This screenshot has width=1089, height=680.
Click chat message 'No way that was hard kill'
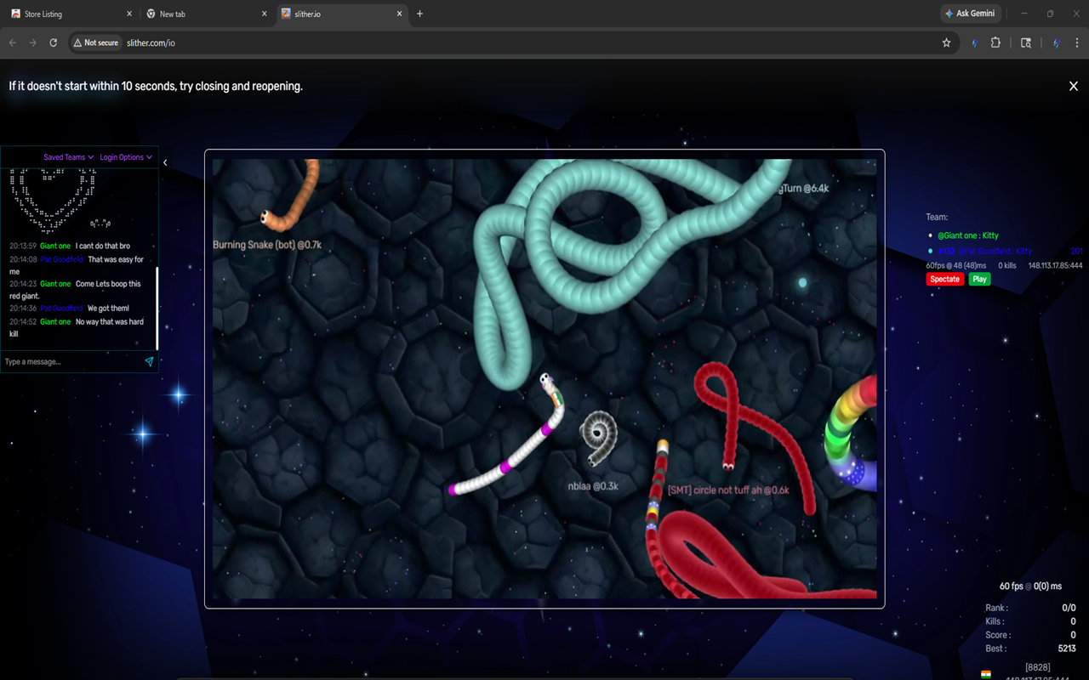(77, 328)
